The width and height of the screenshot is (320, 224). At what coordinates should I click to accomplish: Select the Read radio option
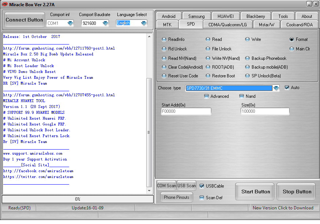point(208,39)
